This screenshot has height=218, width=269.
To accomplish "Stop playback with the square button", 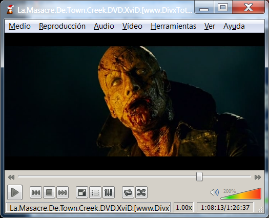I will (x=49, y=192).
